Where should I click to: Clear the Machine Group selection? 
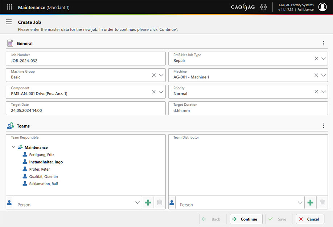tap(154, 75)
